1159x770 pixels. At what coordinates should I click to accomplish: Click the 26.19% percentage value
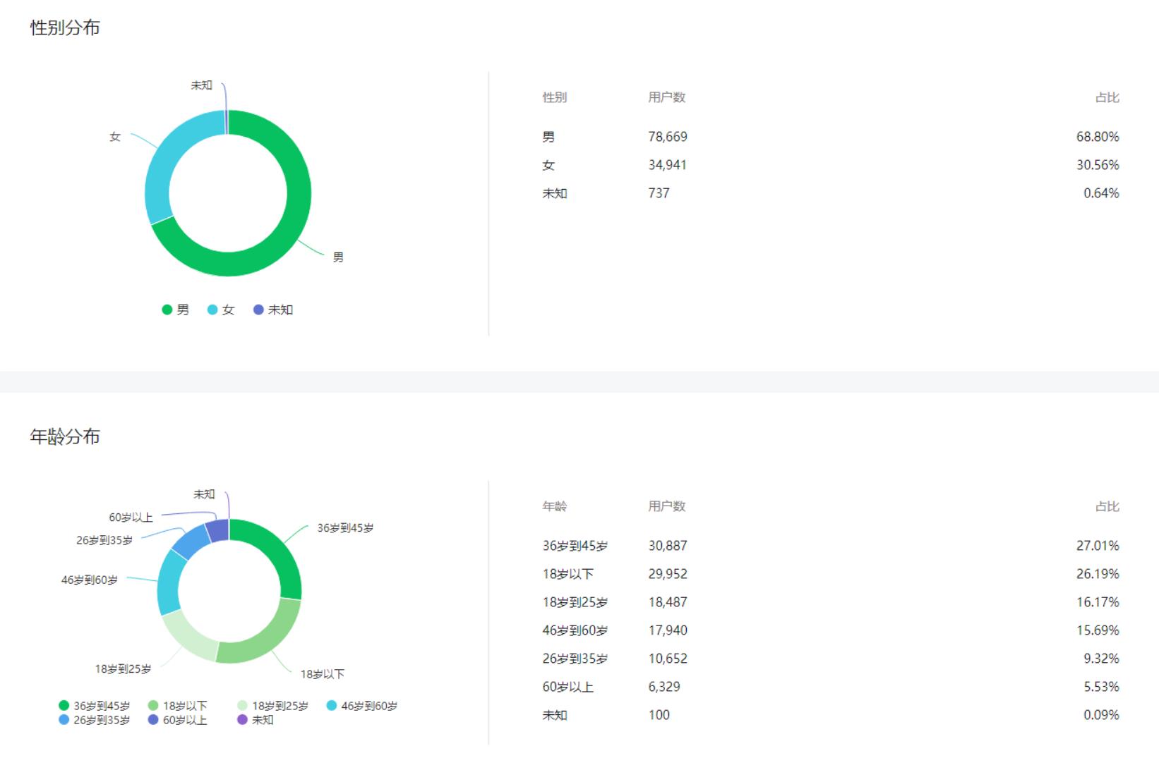point(1098,574)
